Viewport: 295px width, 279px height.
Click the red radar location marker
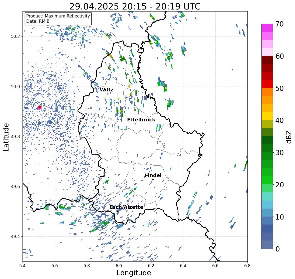coord(40,107)
